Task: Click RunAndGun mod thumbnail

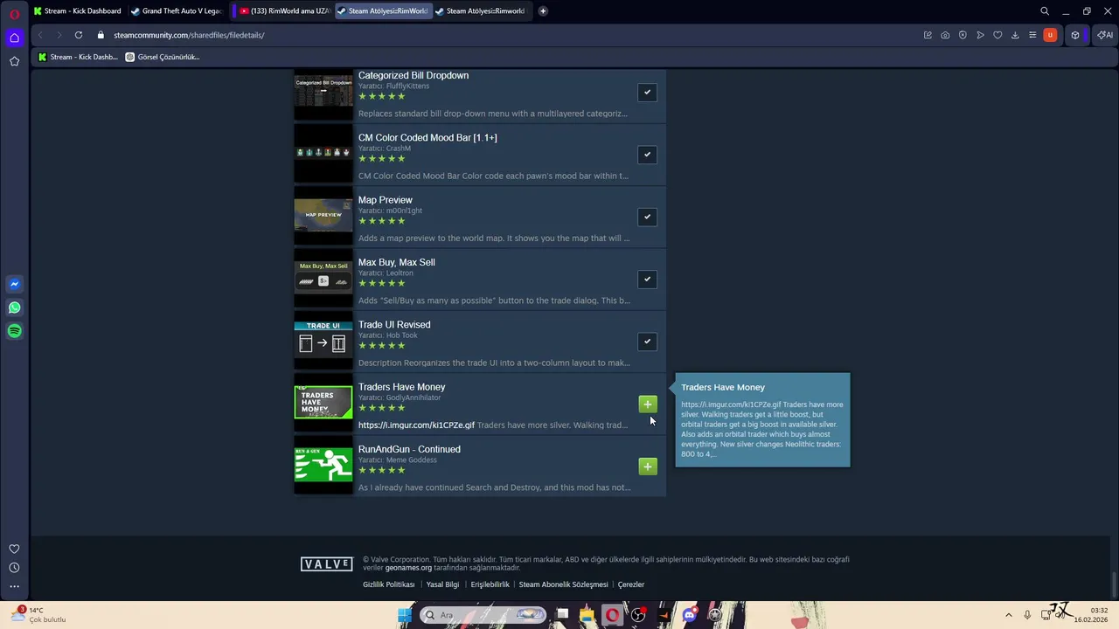Action: [x=323, y=466]
